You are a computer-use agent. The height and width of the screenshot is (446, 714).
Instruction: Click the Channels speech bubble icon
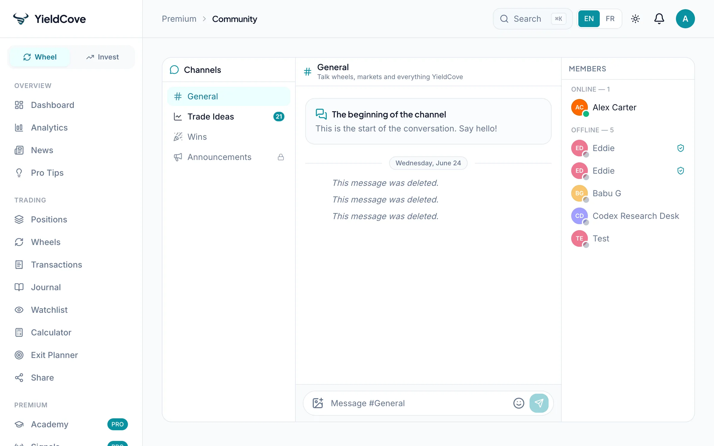coord(174,70)
